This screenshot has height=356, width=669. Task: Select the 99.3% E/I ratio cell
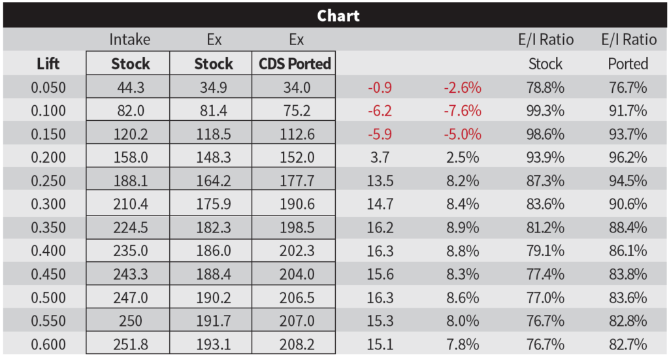545,110
